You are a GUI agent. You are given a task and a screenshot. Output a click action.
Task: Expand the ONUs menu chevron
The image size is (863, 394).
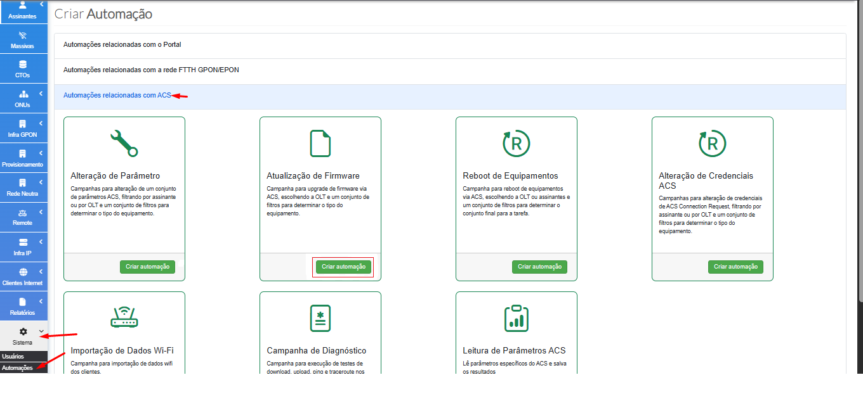(41, 94)
